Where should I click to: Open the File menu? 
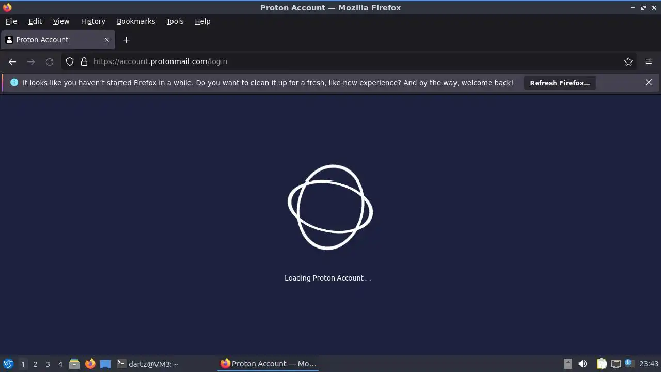point(11,21)
